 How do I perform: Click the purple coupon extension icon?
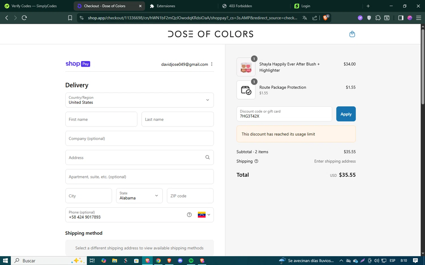[360, 18]
